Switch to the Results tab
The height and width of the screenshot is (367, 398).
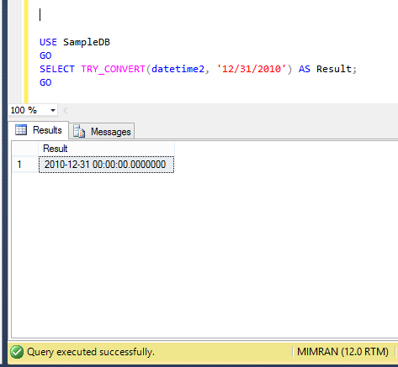(39, 130)
